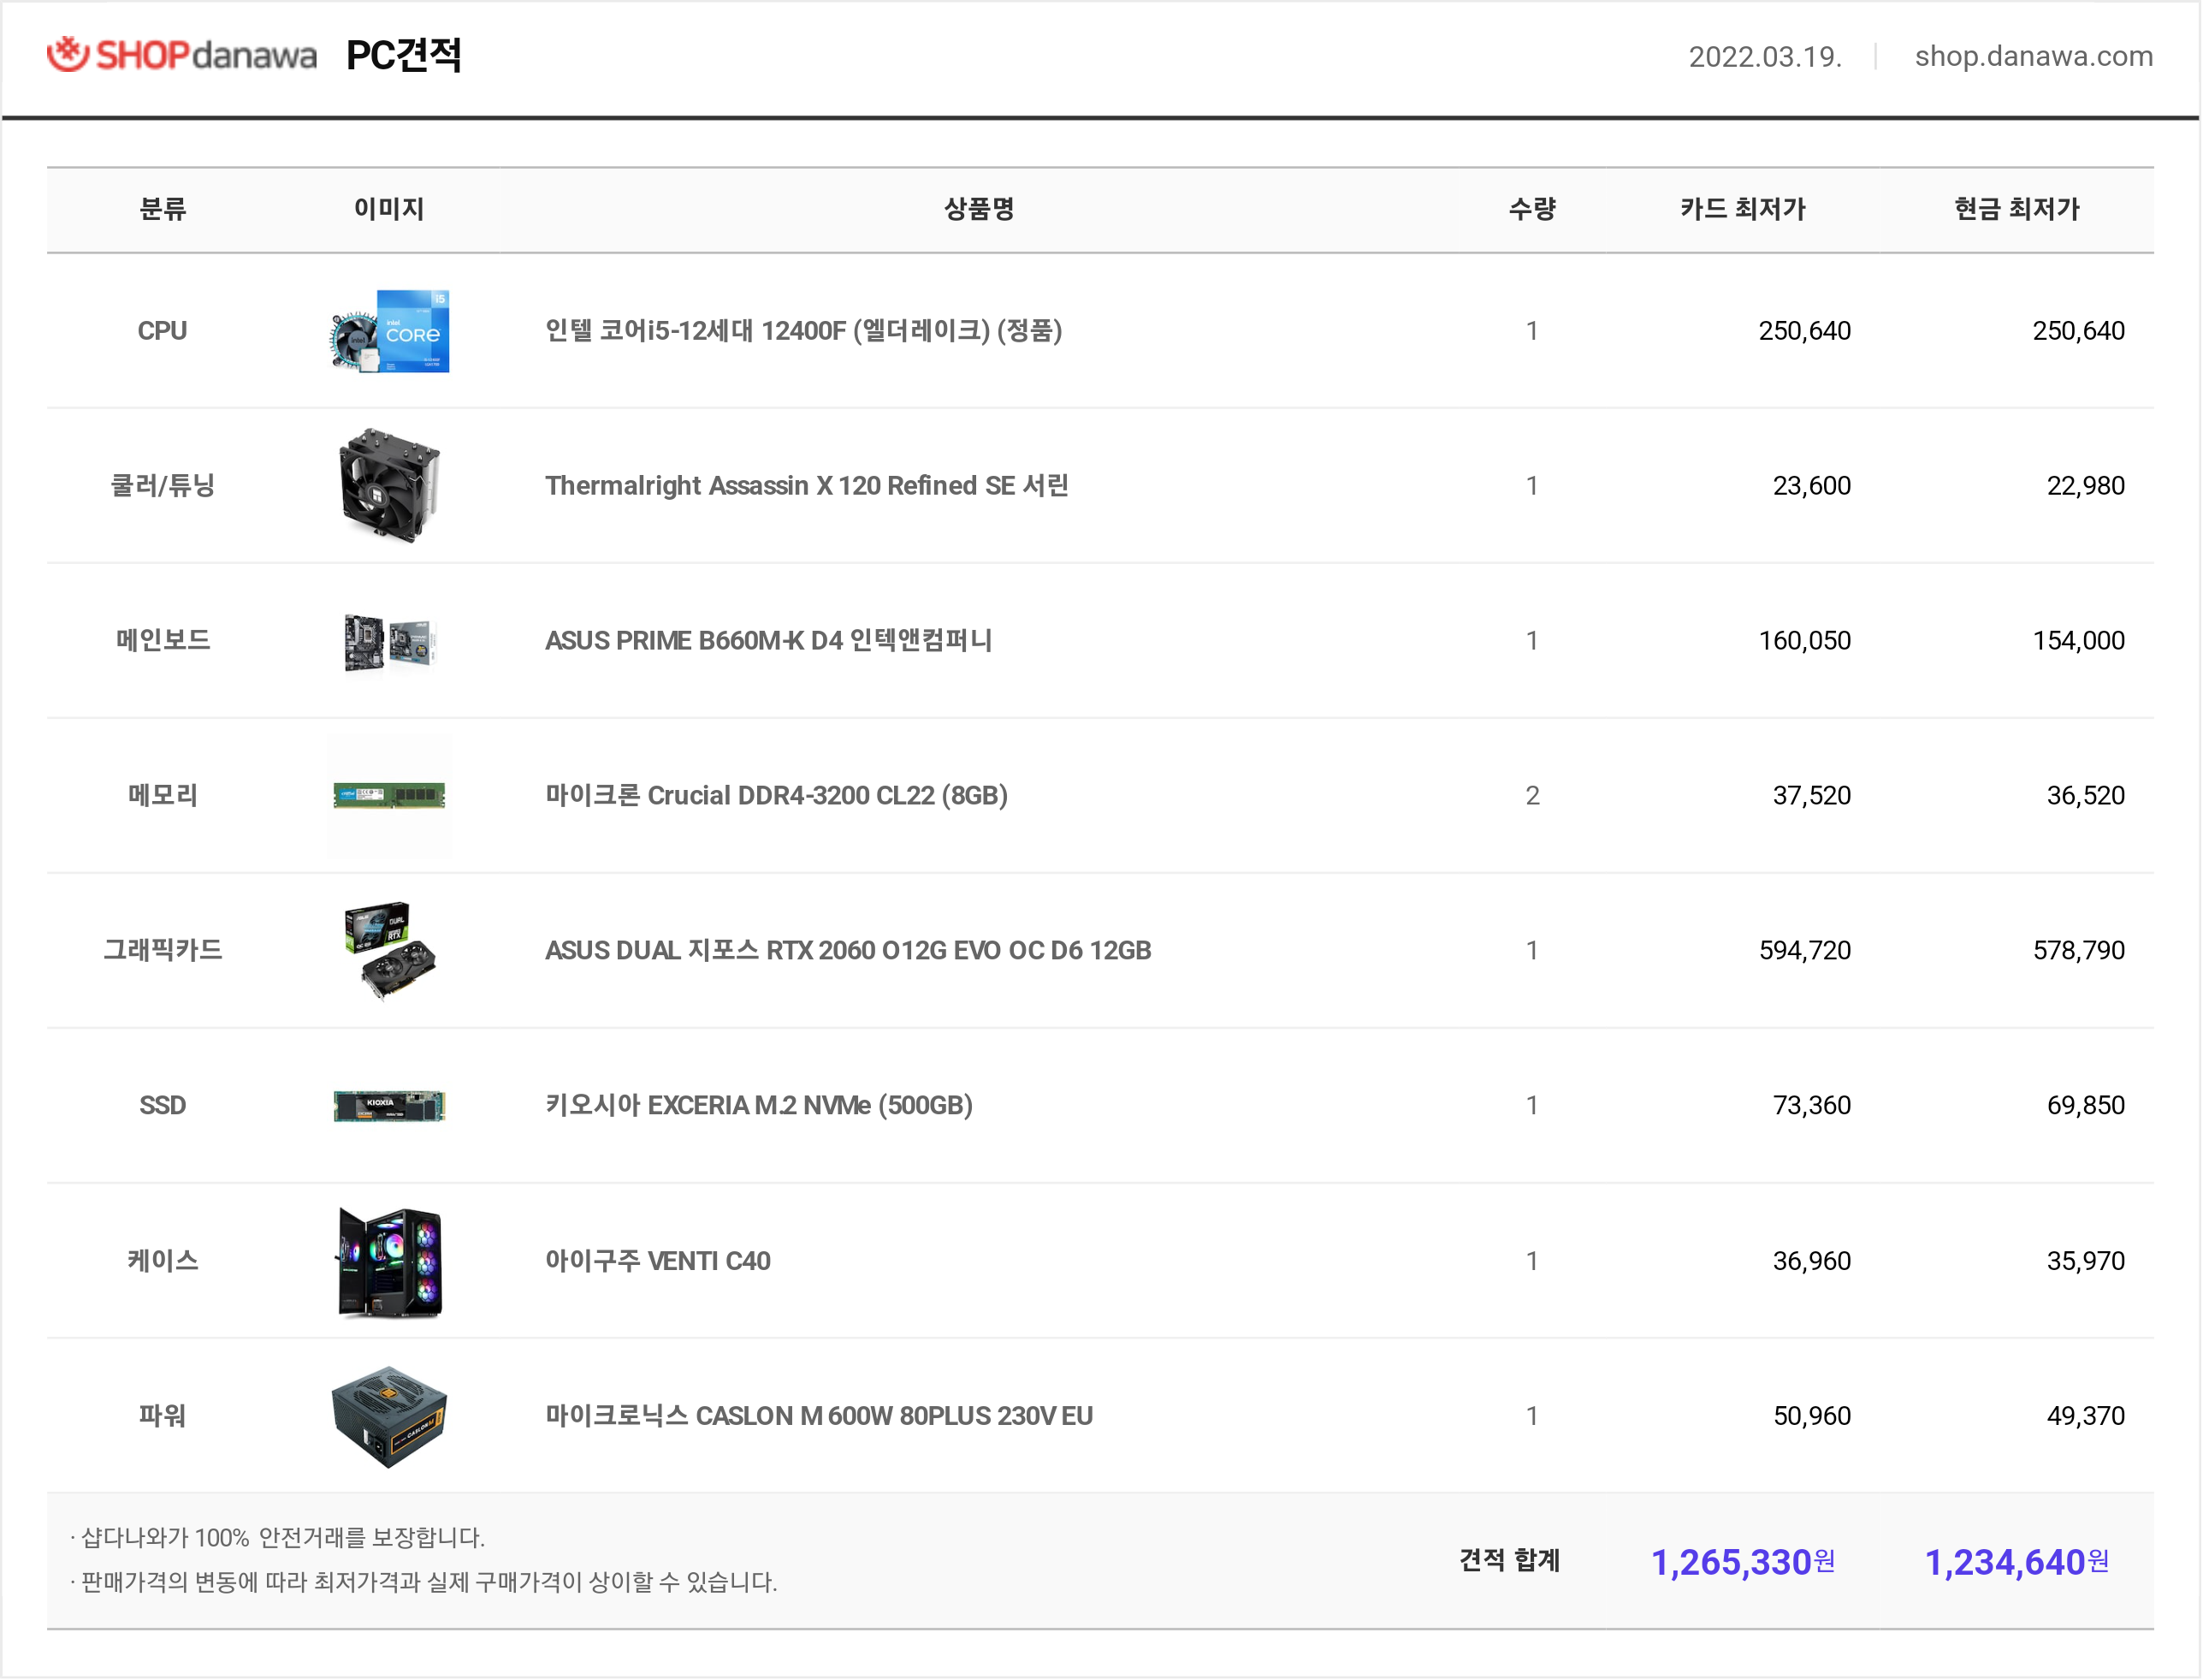
Task: Click the 판매가격 변동 price notice line
Action: (423, 1584)
